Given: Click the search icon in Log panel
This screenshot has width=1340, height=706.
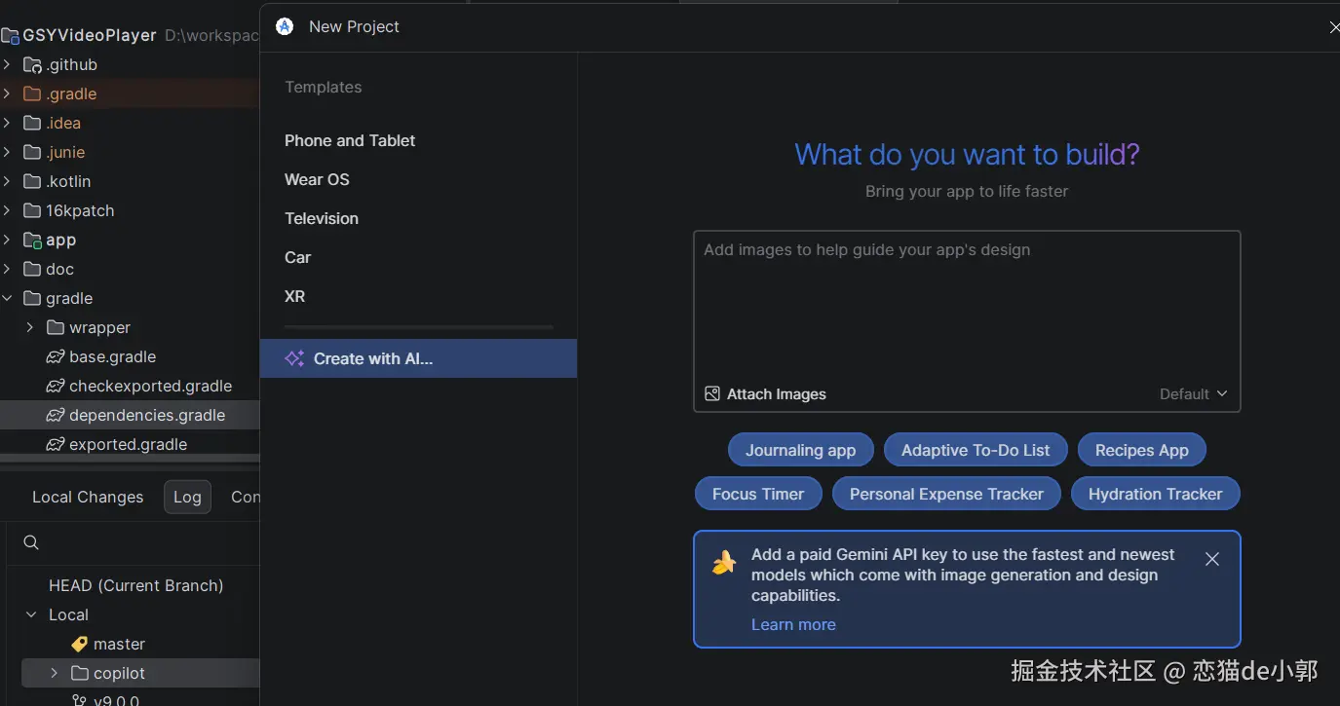Looking at the screenshot, I should click(31, 542).
